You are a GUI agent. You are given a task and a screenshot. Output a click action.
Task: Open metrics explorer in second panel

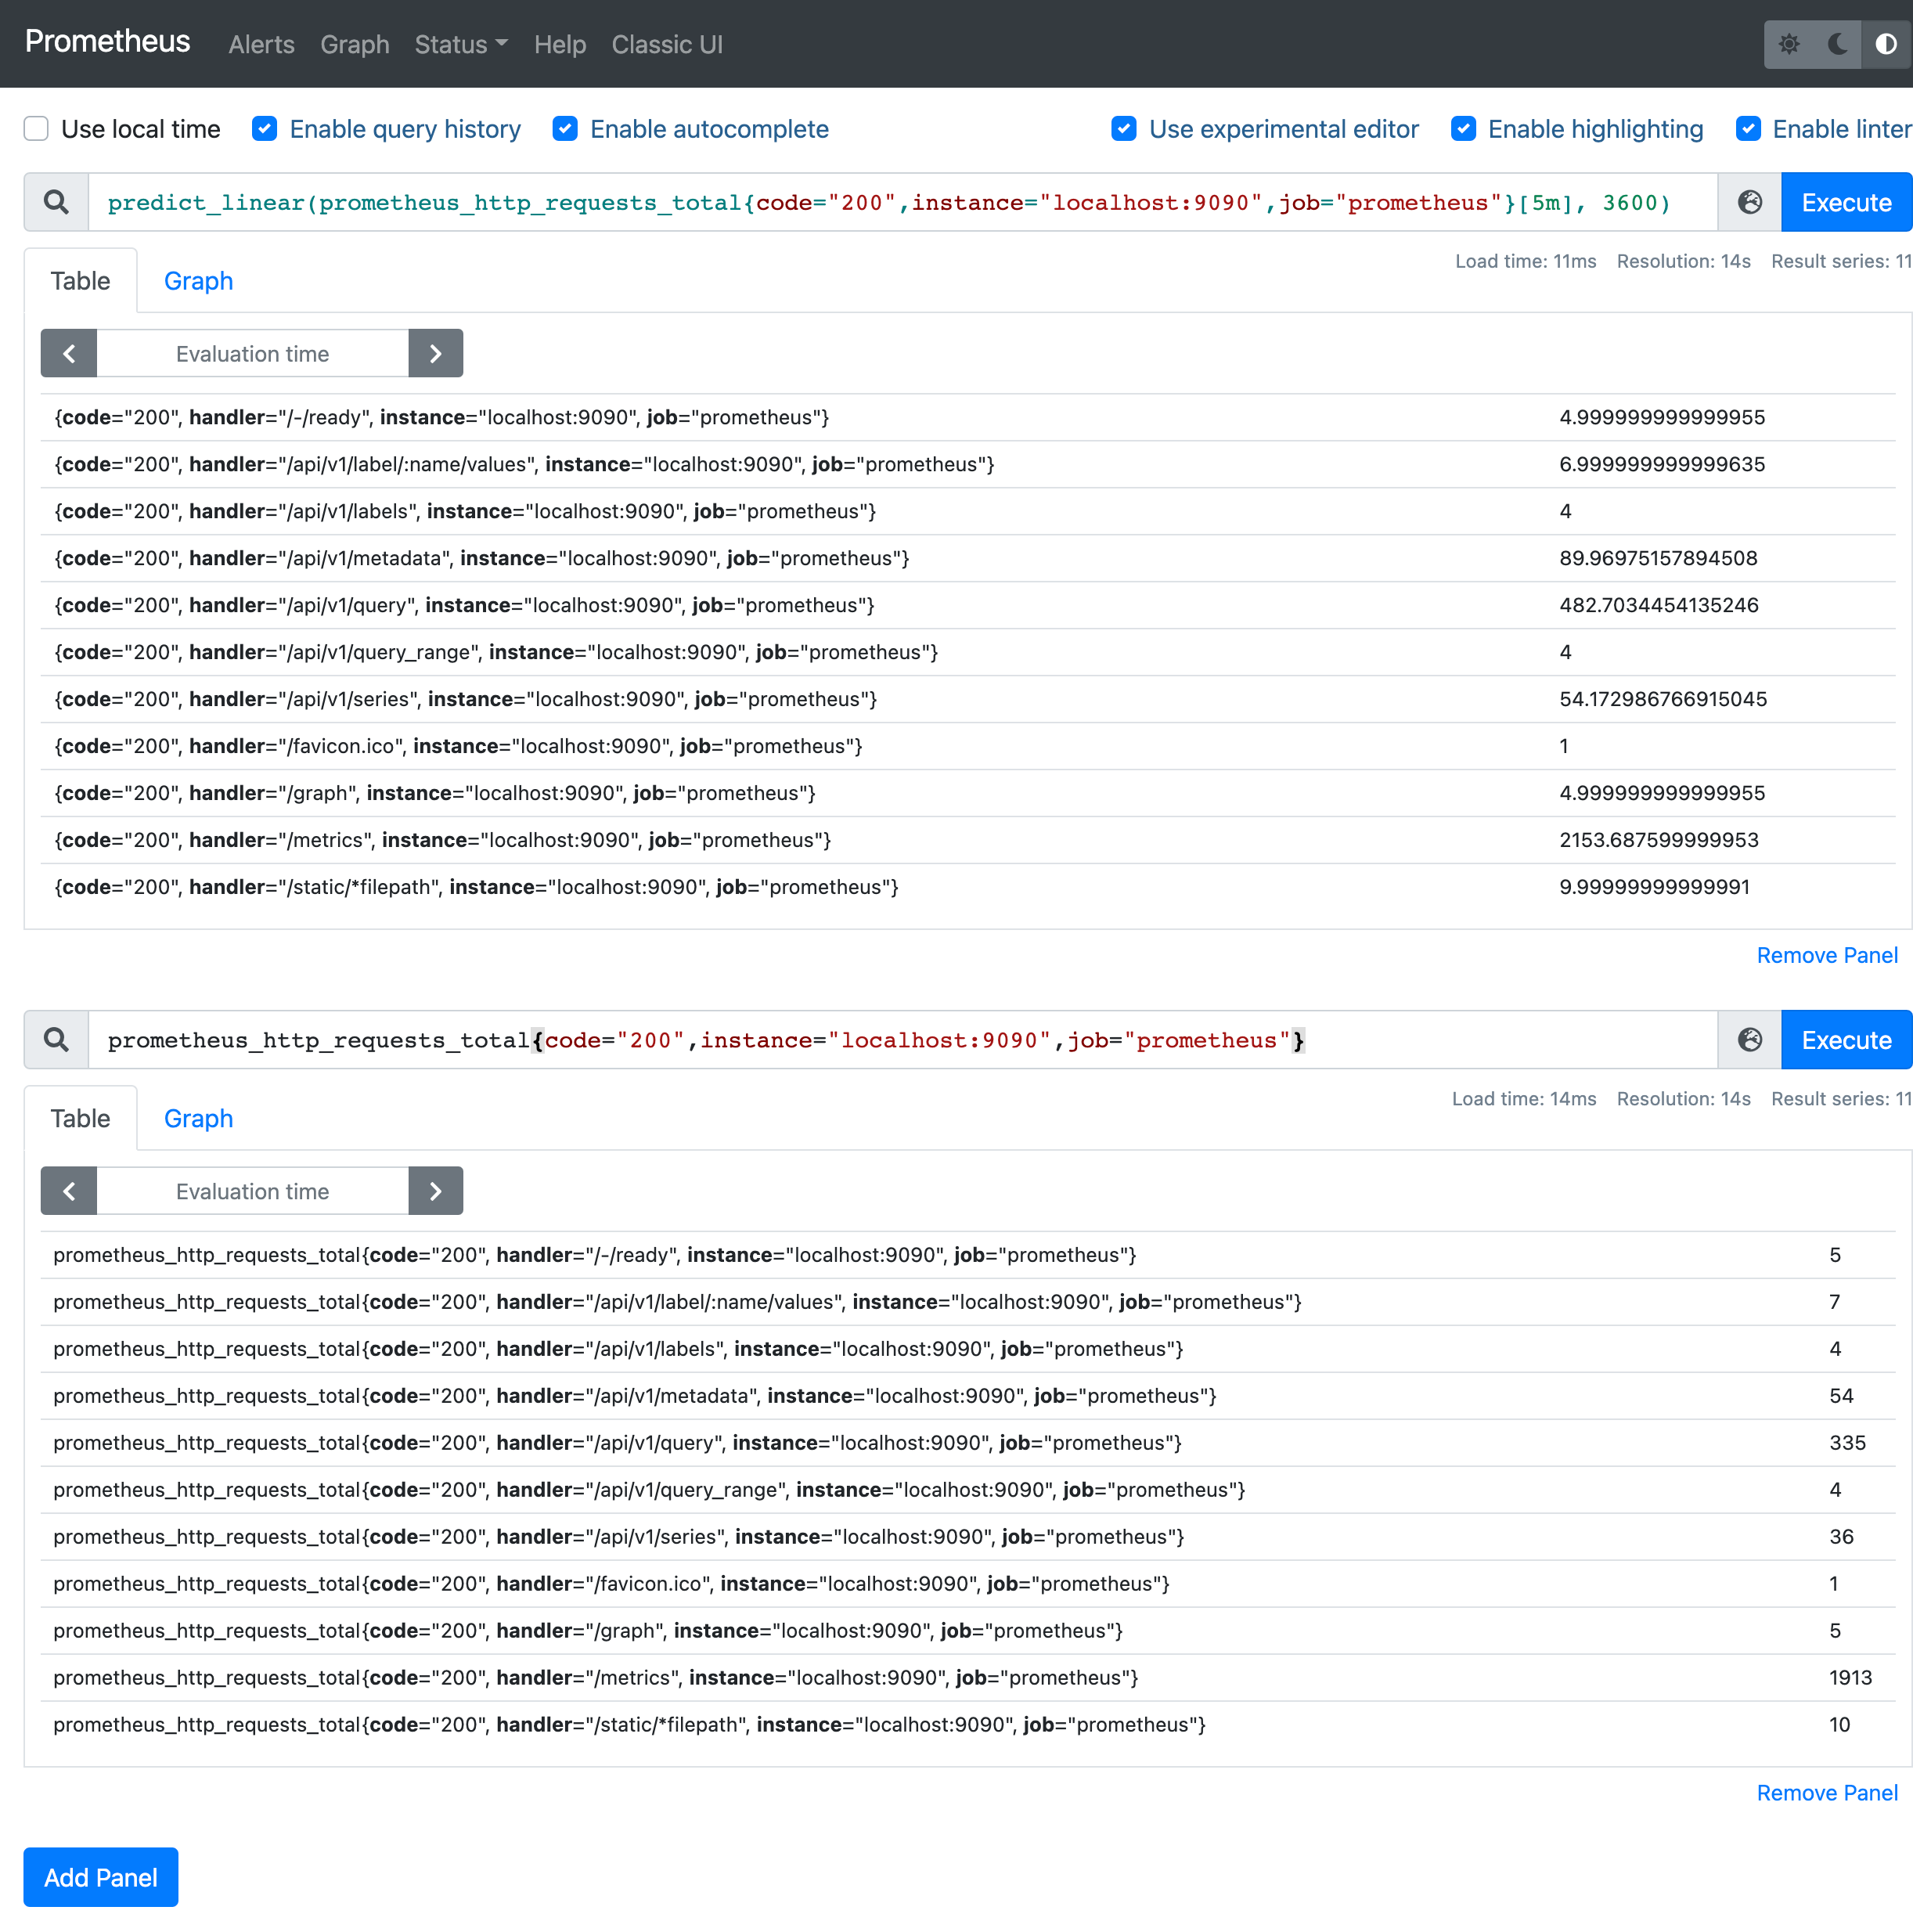[x=1749, y=1040]
